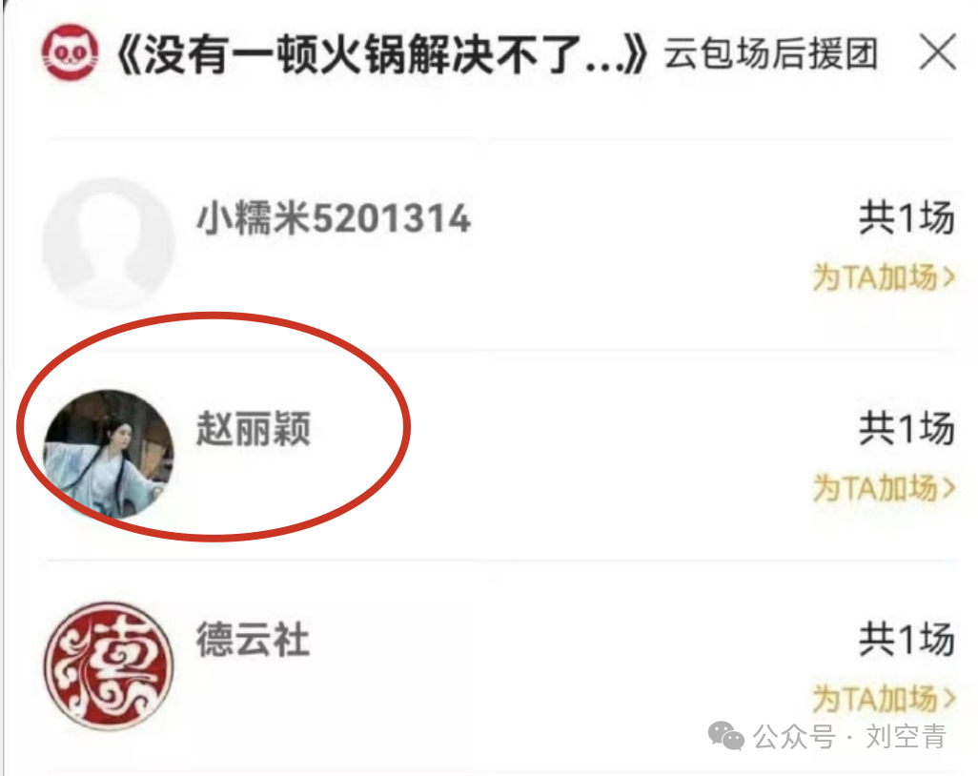Image resolution: width=978 pixels, height=776 pixels.
Task: Click the 云包场后援团 heading text
Action: (770, 53)
